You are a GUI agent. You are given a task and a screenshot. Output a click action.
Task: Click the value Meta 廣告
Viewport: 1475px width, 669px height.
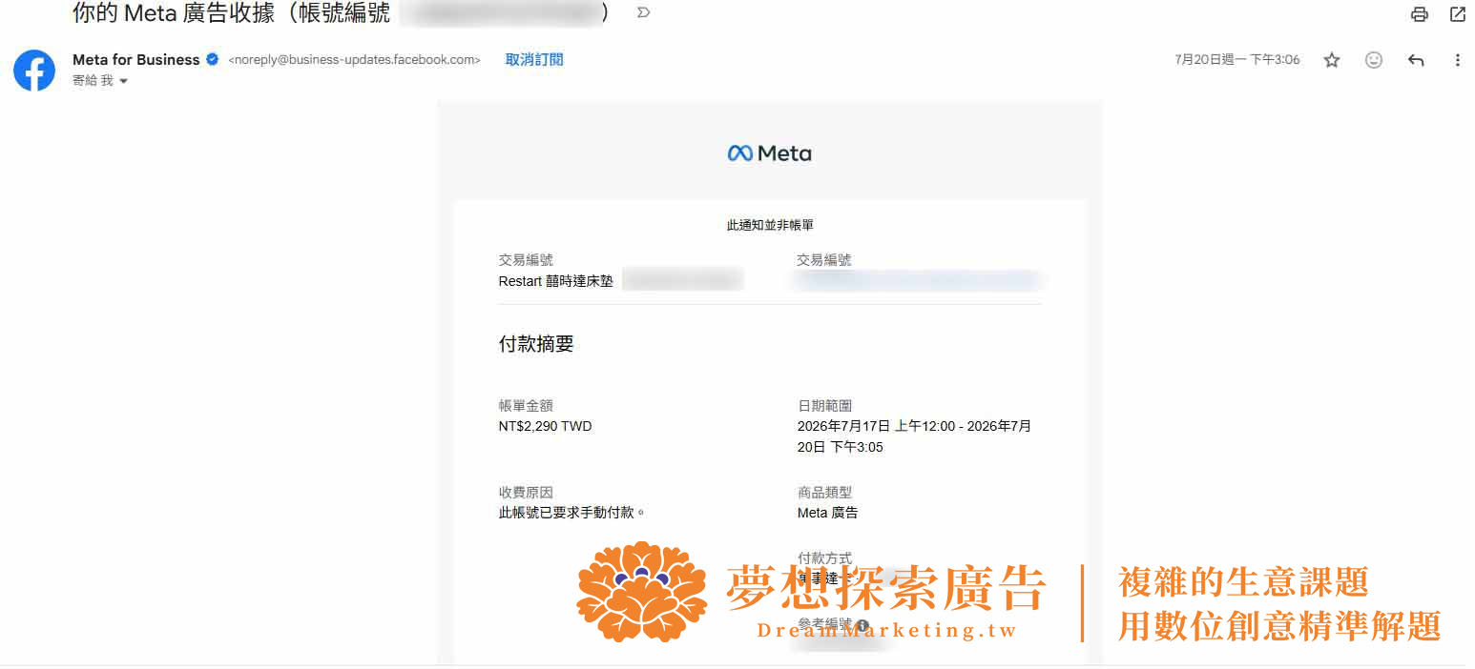tap(828, 513)
